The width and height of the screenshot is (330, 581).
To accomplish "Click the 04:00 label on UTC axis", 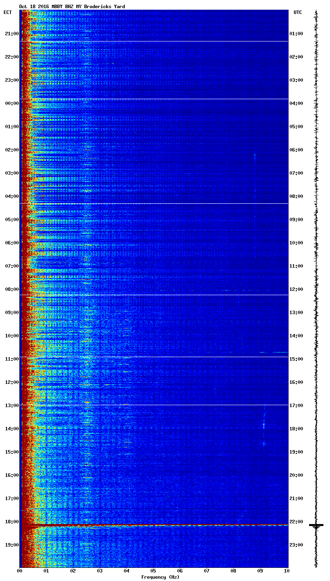I will pyautogui.click(x=296, y=103).
